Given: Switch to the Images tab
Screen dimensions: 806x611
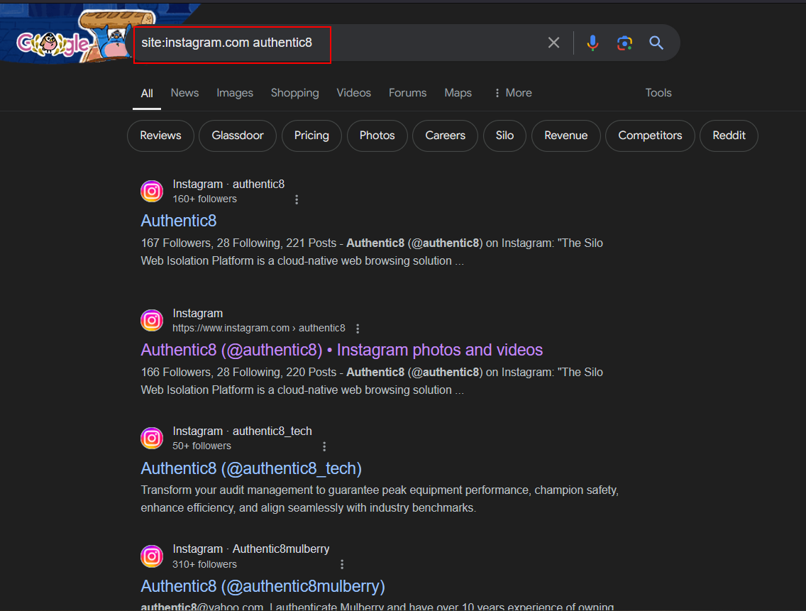Looking at the screenshot, I should click(235, 93).
